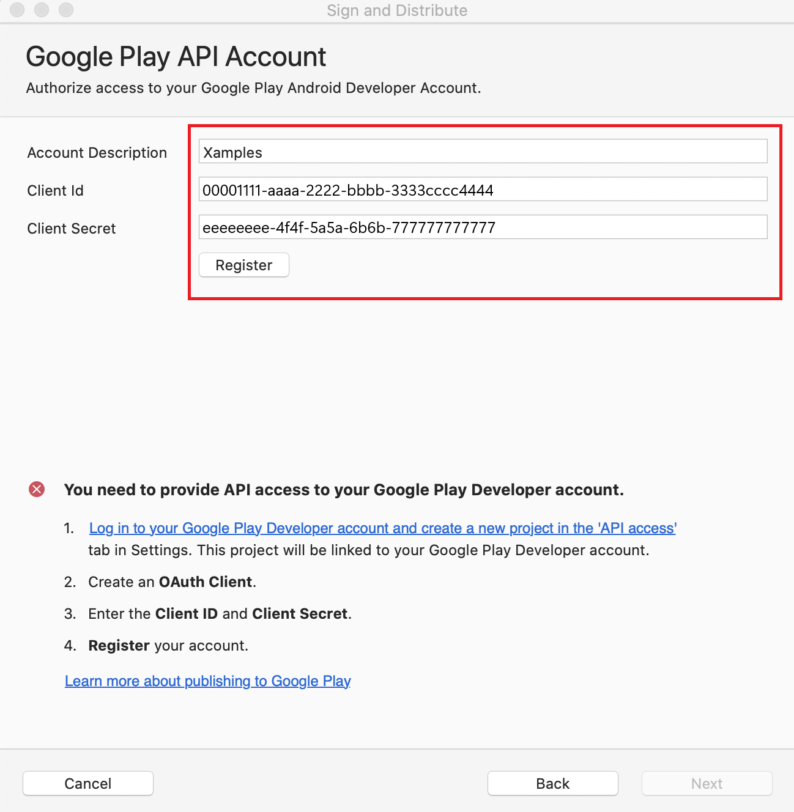Cancel the Sign and Distribute dialog
This screenshot has height=812, width=794.
click(x=88, y=783)
